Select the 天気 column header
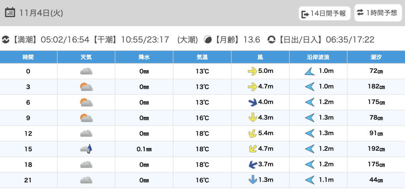The width and height of the screenshot is (405, 189). point(86,57)
